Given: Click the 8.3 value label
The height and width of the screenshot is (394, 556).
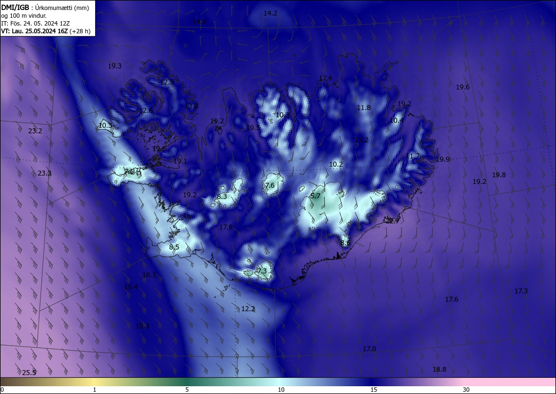Looking at the screenshot, I should pyautogui.click(x=222, y=197).
